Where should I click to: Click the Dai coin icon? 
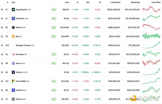coord(13,36)
